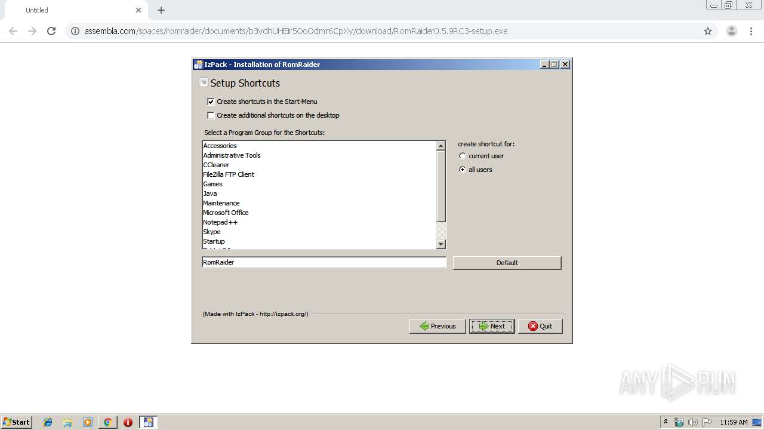The image size is (764, 430).
Task: Check Create additional shortcuts on the desktop
Action: 211,115
